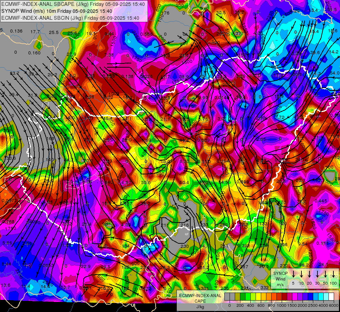The image size is (340, 312).
Task: Click the station value '0.111'
Action: [x=322, y=244]
